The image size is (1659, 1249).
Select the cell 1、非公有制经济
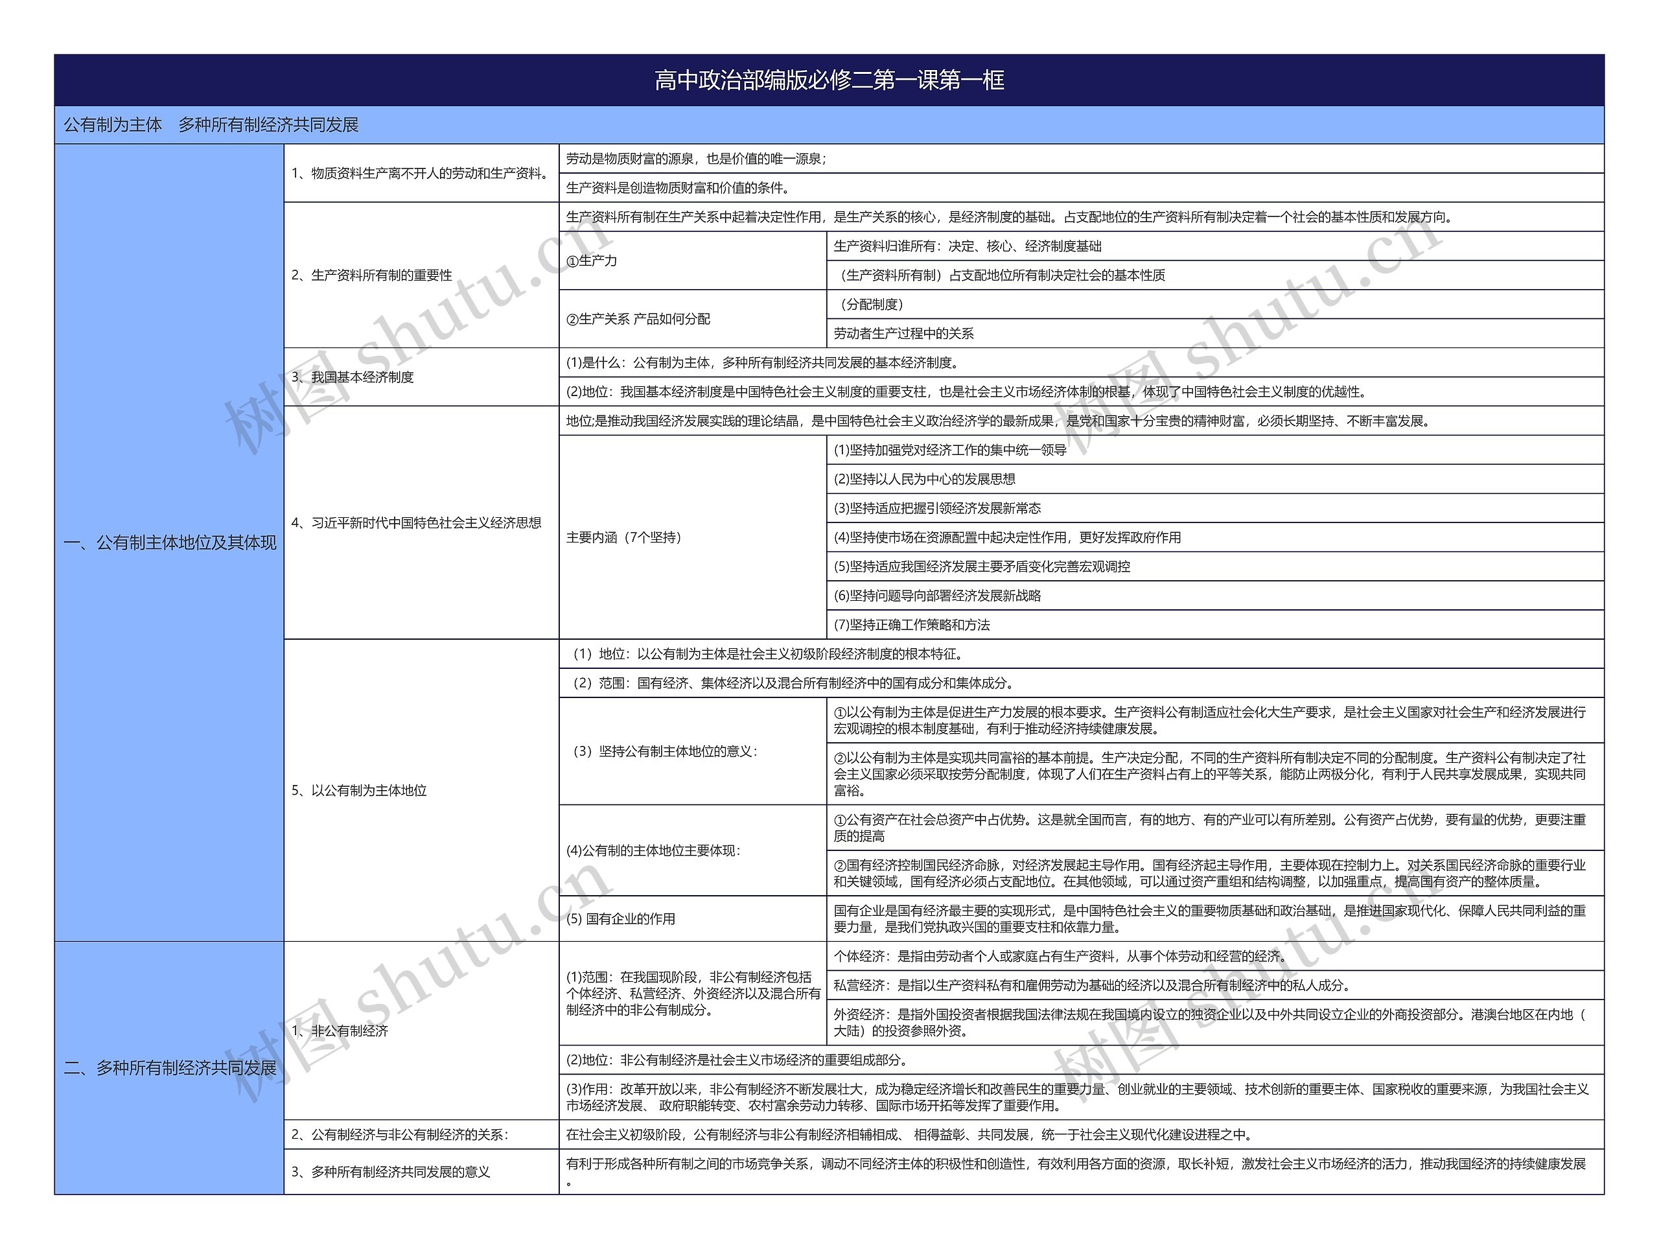(x=421, y=1031)
